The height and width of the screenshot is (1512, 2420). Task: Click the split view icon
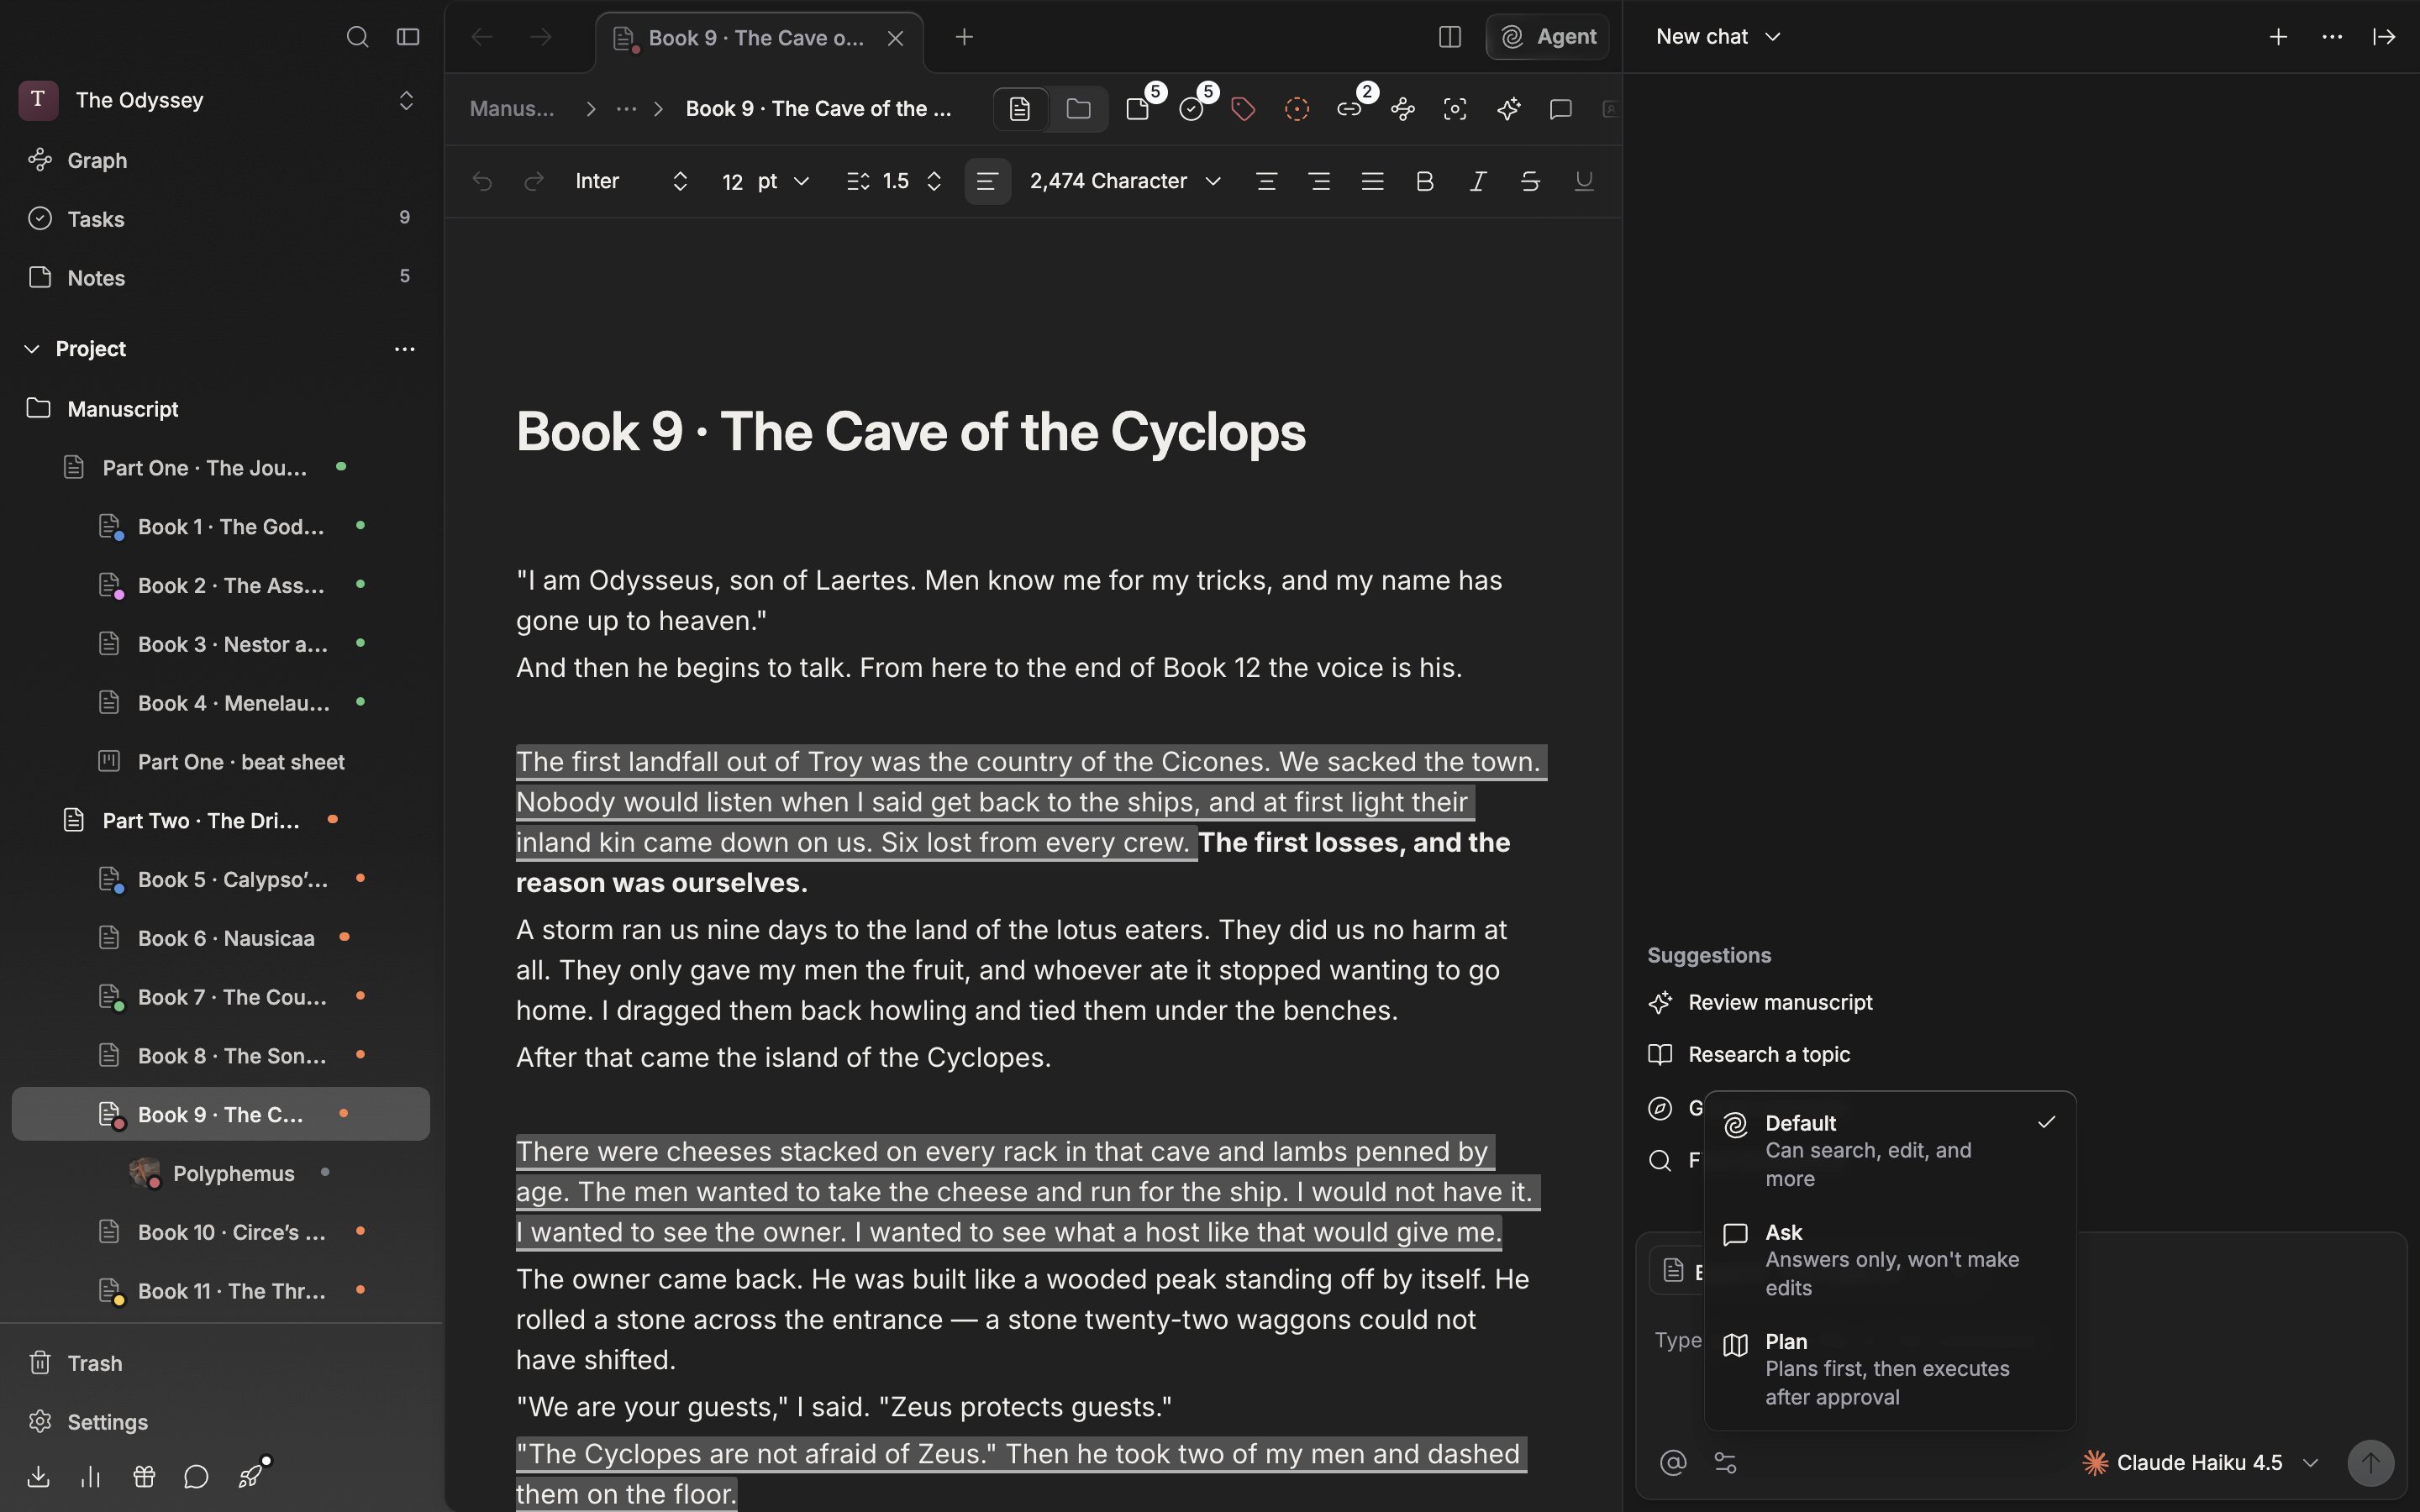(x=1449, y=37)
